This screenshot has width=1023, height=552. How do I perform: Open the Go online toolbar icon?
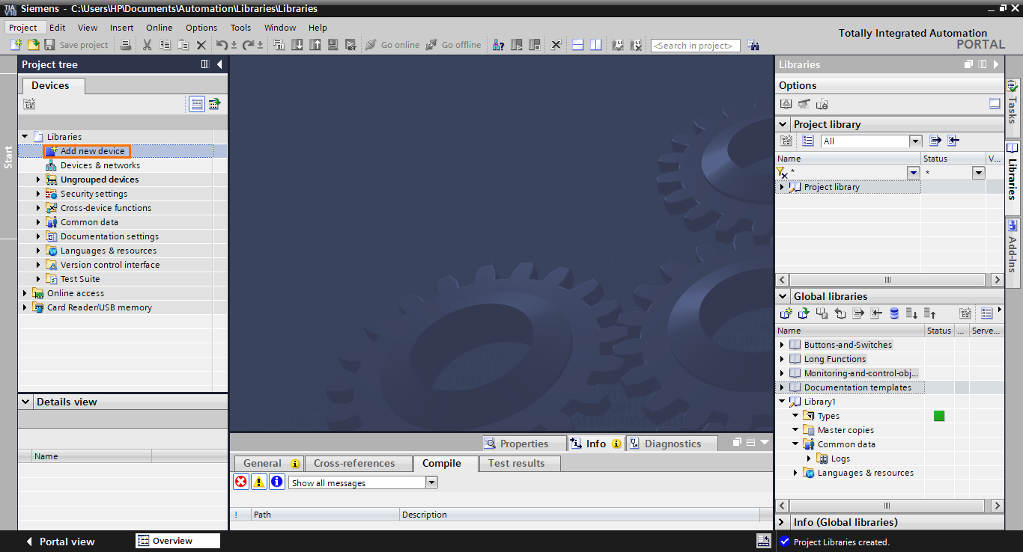click(395, 44)
